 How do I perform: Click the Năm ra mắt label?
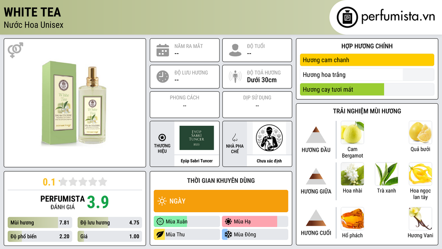[189, 46]
